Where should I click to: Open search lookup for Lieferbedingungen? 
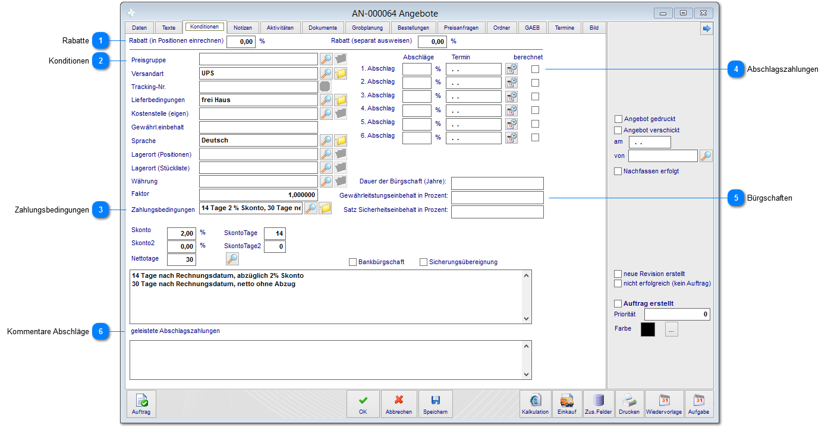(326, 100)
